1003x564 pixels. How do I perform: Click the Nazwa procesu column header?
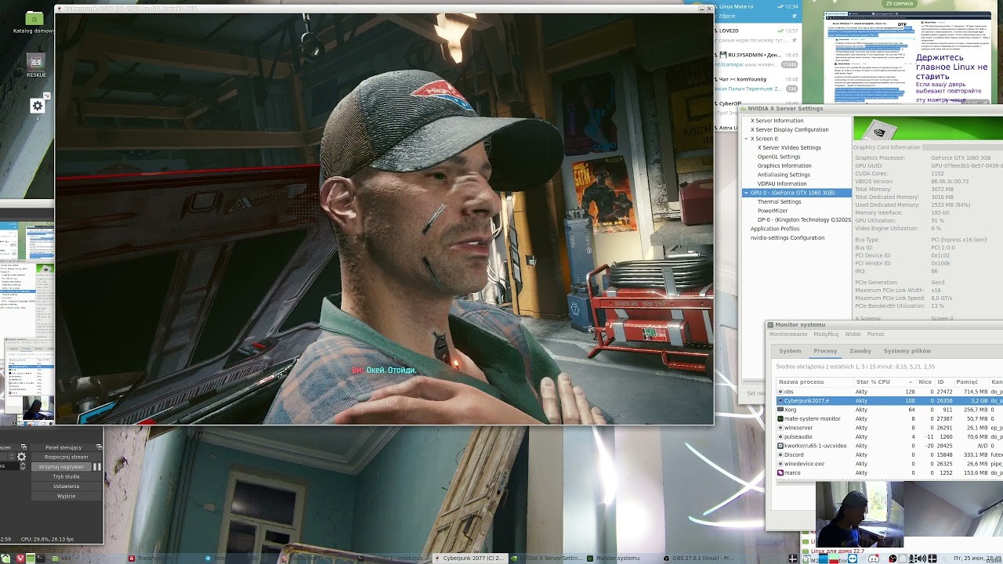(814, 381)
